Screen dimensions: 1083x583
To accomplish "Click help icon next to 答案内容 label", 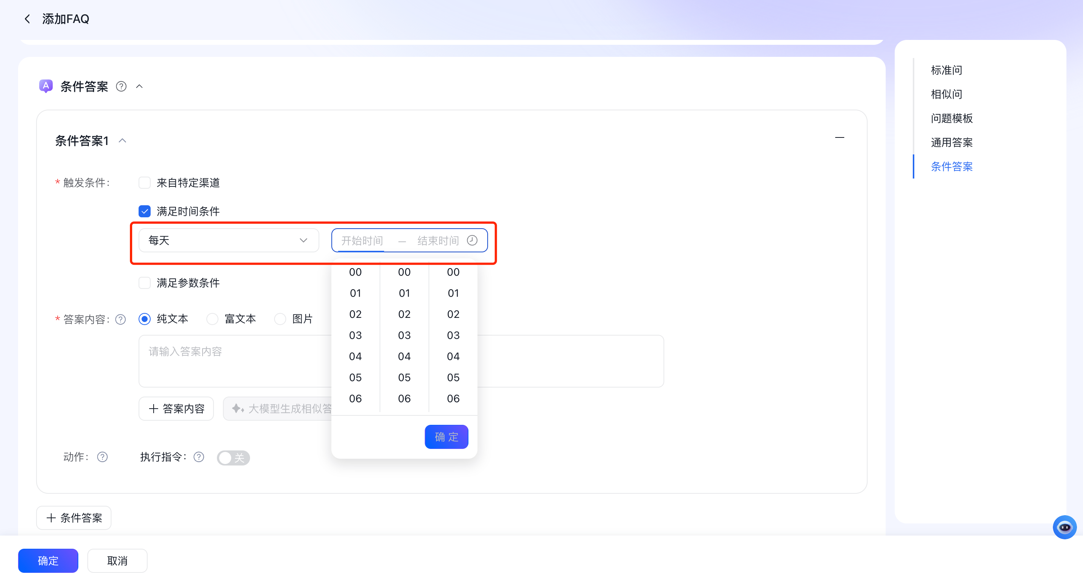I will tap(121, 319).
